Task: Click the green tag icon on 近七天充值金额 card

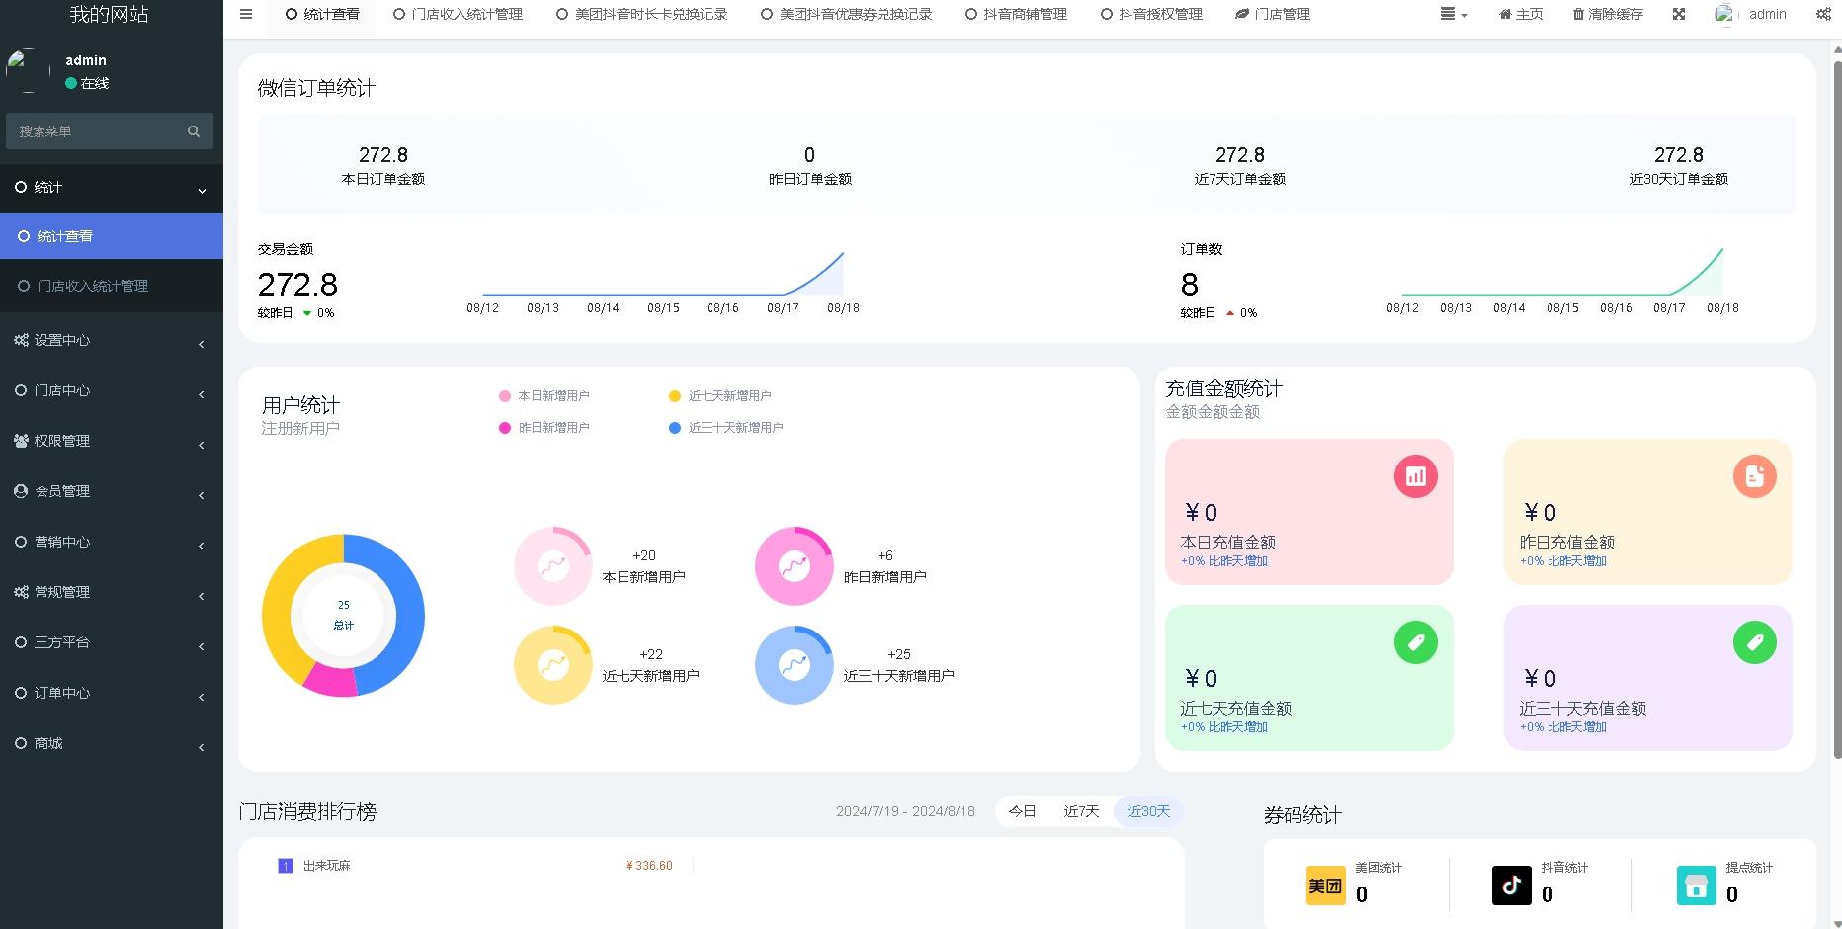Action: (1415, 642)
